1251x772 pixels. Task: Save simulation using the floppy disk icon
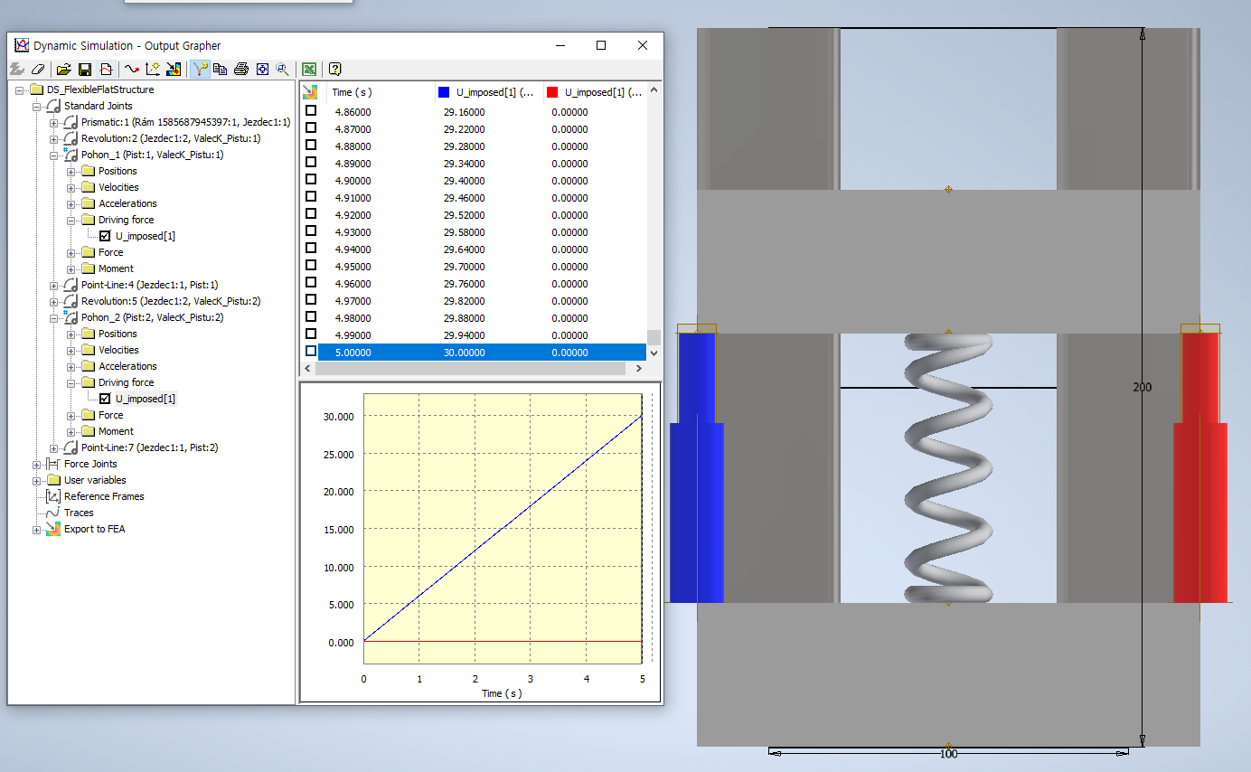click(84, 69)
